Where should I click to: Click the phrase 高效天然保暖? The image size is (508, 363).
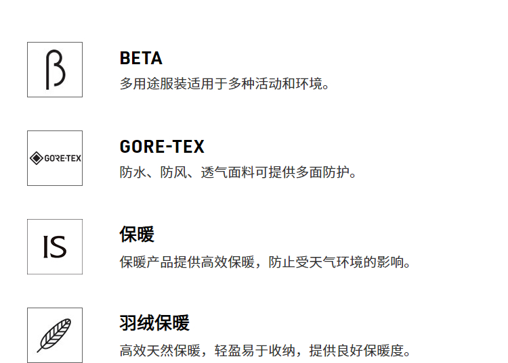point(160,350)
